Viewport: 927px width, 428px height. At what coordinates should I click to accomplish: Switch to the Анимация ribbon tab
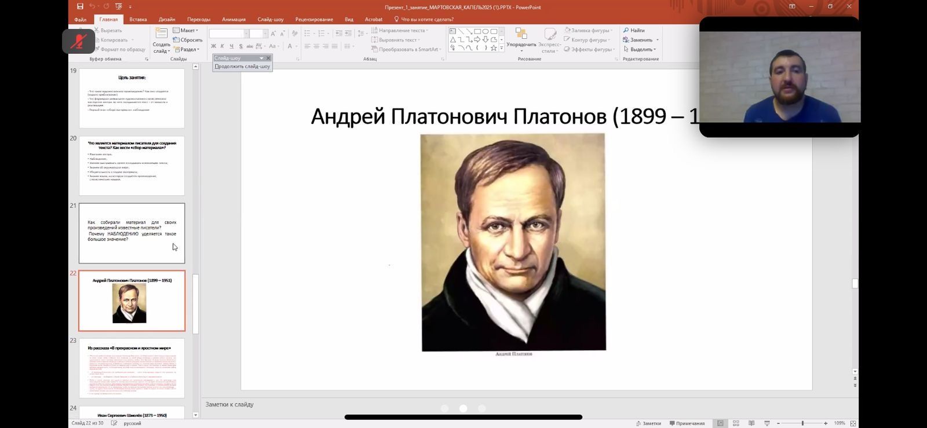pyautogui.click(x=233, y=19)
